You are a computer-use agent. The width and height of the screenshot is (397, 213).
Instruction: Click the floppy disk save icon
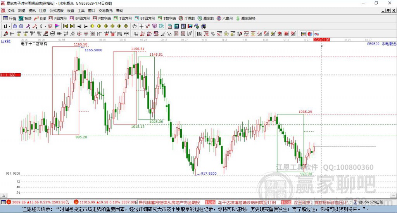tap(190, 26)
